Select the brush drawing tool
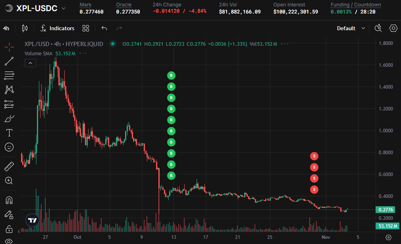This screenshot has width=401, height=244. pos(9,118)
